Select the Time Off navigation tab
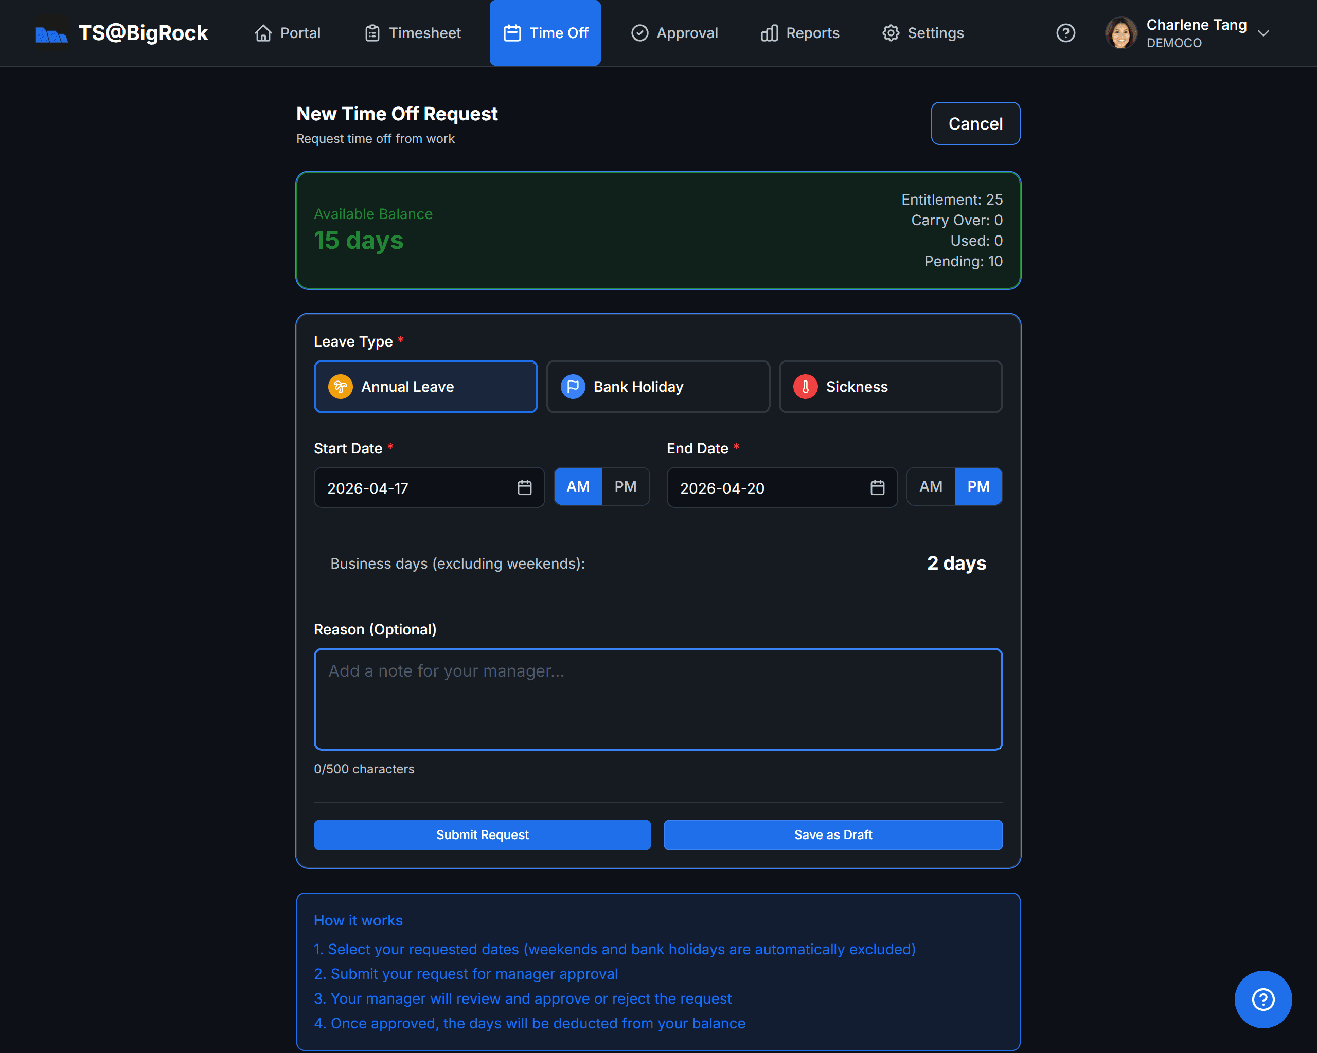 (x=545, y=33)
